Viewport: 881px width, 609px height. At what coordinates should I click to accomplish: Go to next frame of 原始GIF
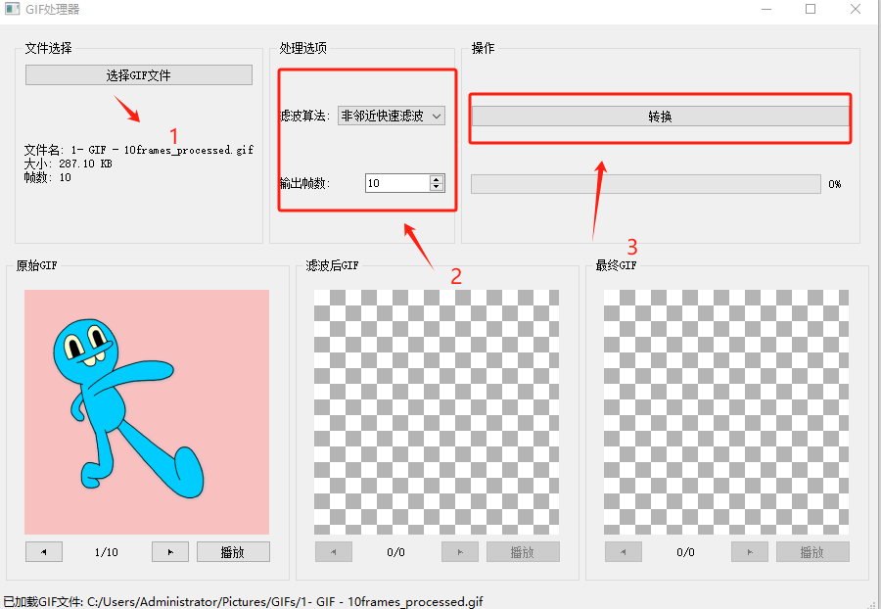coord(170,552)
